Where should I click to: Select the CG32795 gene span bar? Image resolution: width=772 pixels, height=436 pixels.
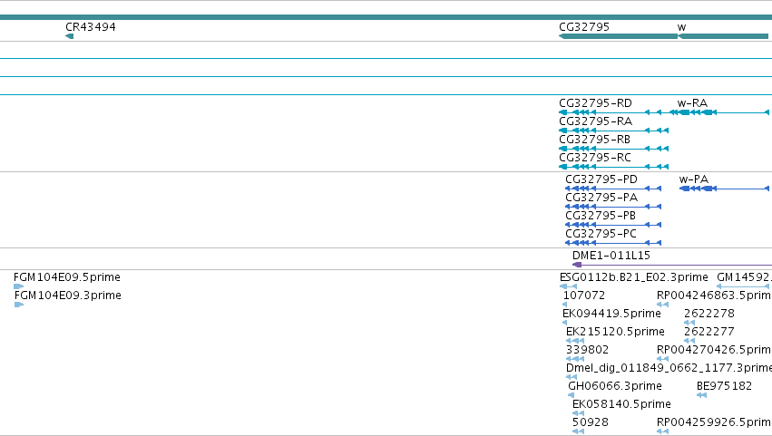pos(619,36)
